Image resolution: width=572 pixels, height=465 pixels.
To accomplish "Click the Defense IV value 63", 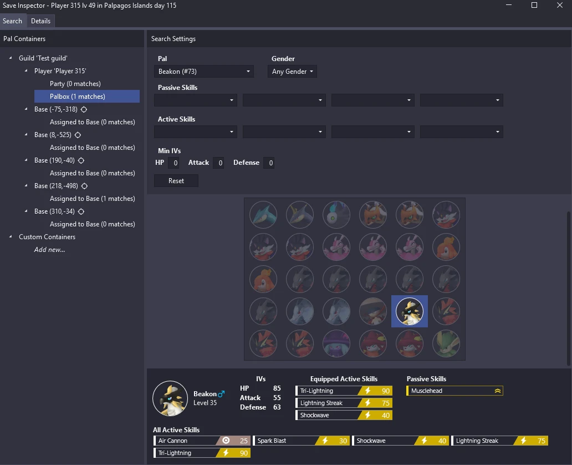I will pos(277,407).
